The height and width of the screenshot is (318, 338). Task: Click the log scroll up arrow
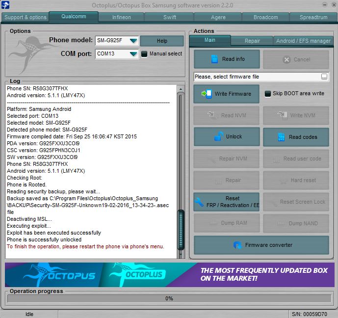[181, 89]
